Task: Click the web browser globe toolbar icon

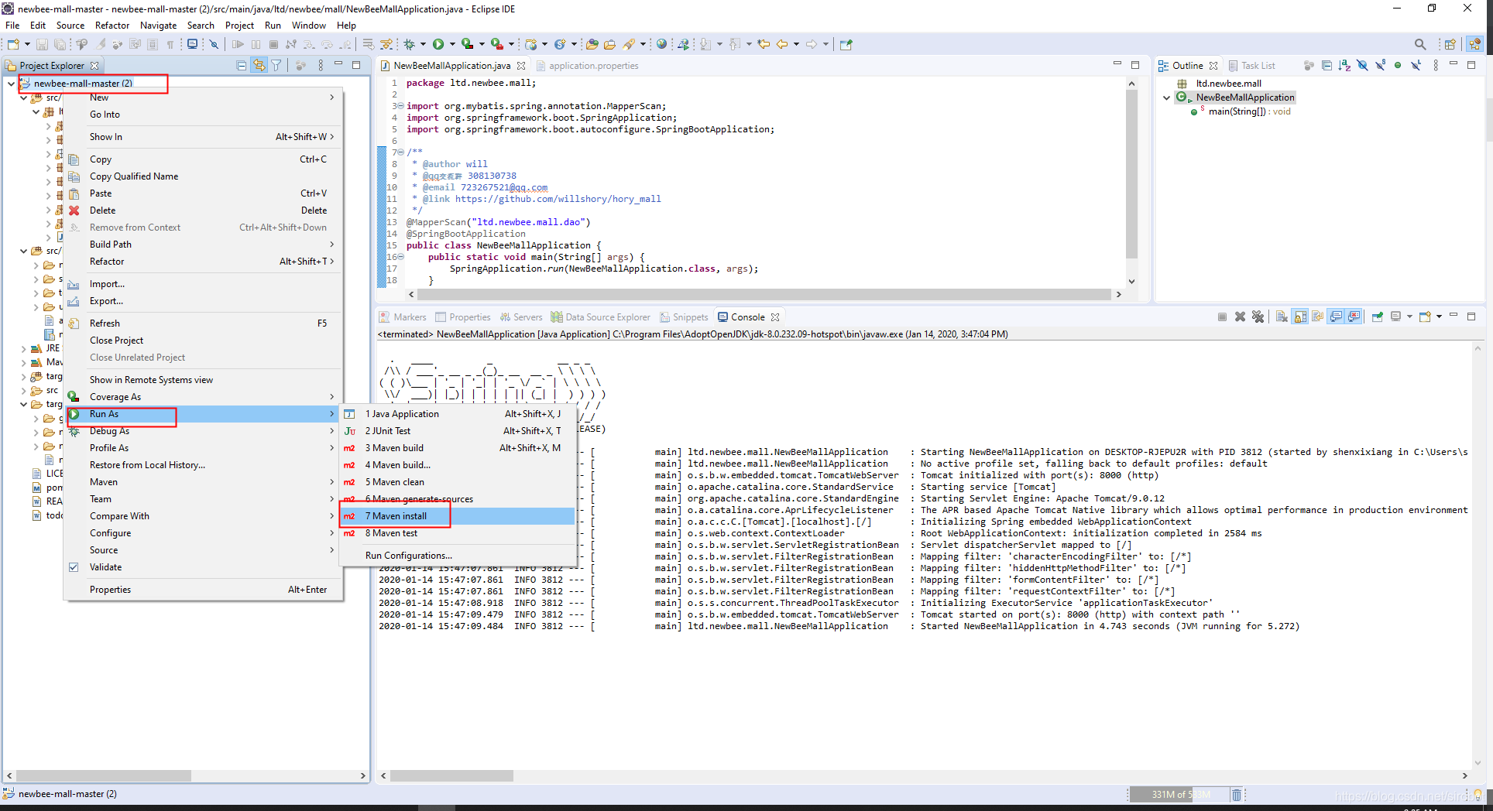Action: click(x=661, y=44)
